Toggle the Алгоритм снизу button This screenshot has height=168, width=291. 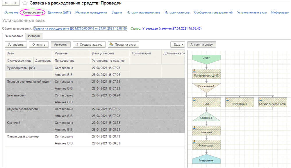[x=201, y=44]
